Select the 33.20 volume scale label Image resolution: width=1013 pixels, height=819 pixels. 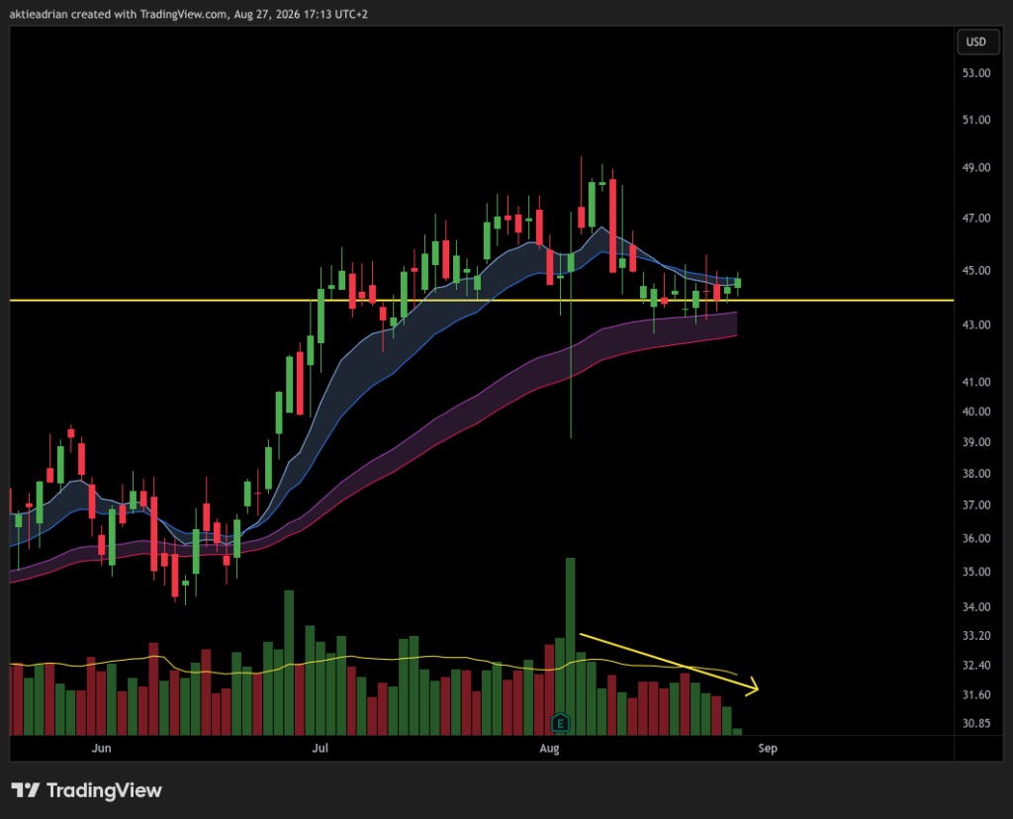(x=976, y=636)
